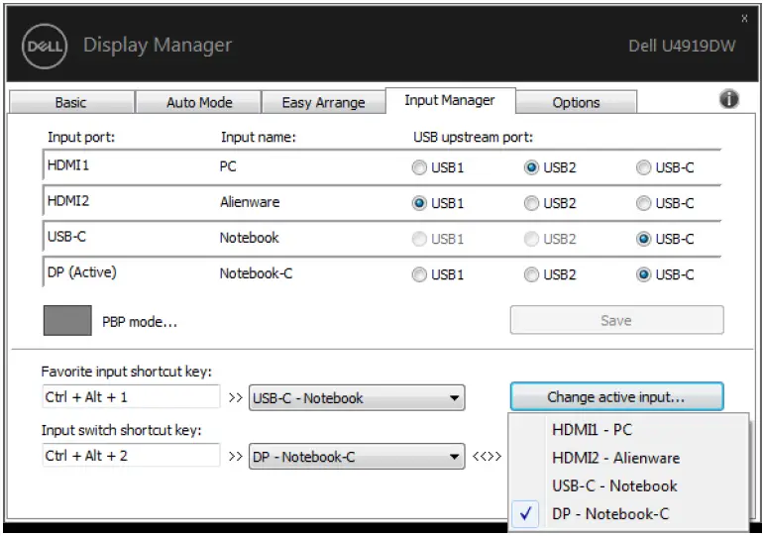Click the Notebook-C input name in DP row

(256, 273)
